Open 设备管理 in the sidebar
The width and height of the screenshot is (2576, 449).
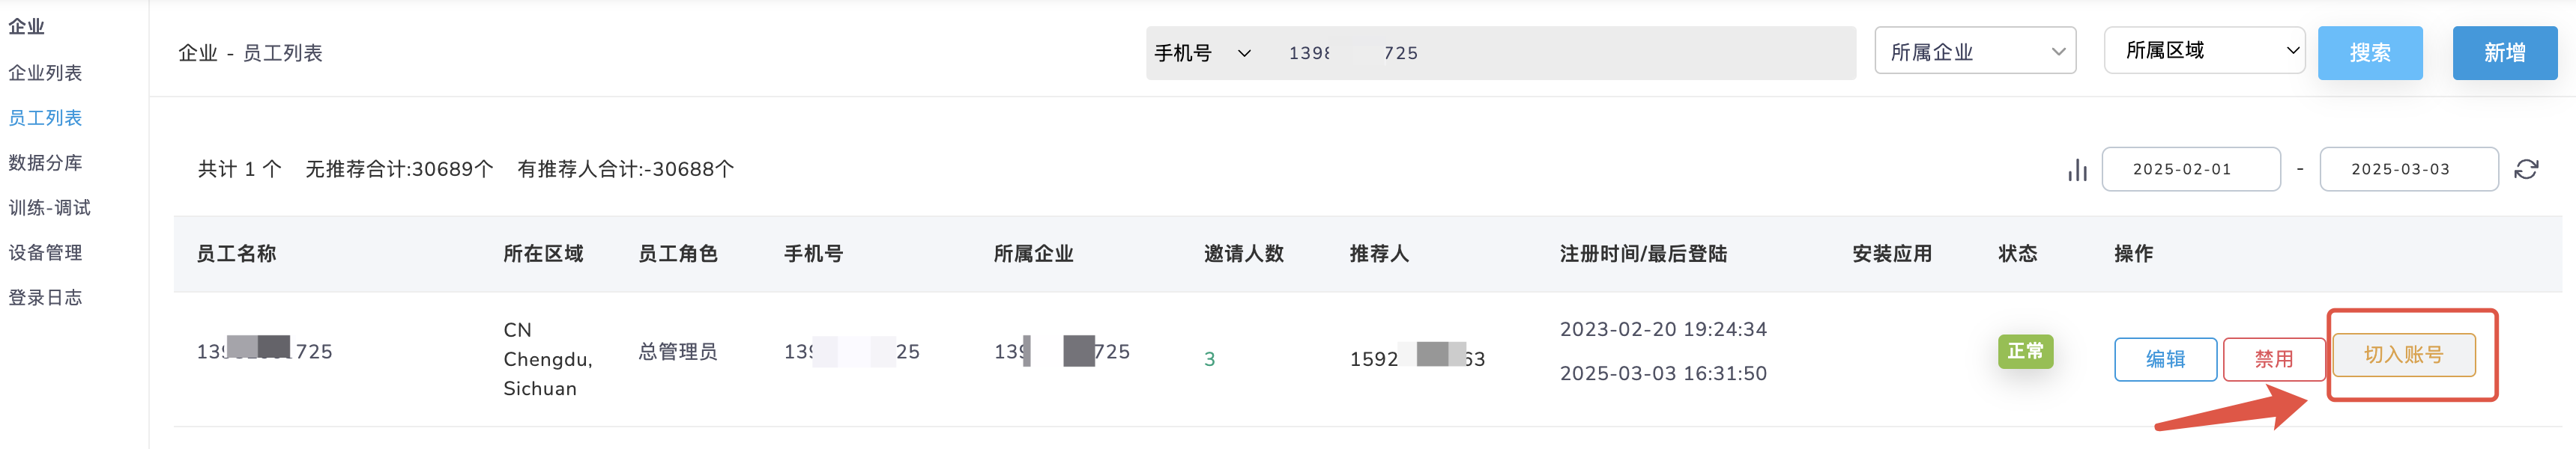click(x=45, y=252)
